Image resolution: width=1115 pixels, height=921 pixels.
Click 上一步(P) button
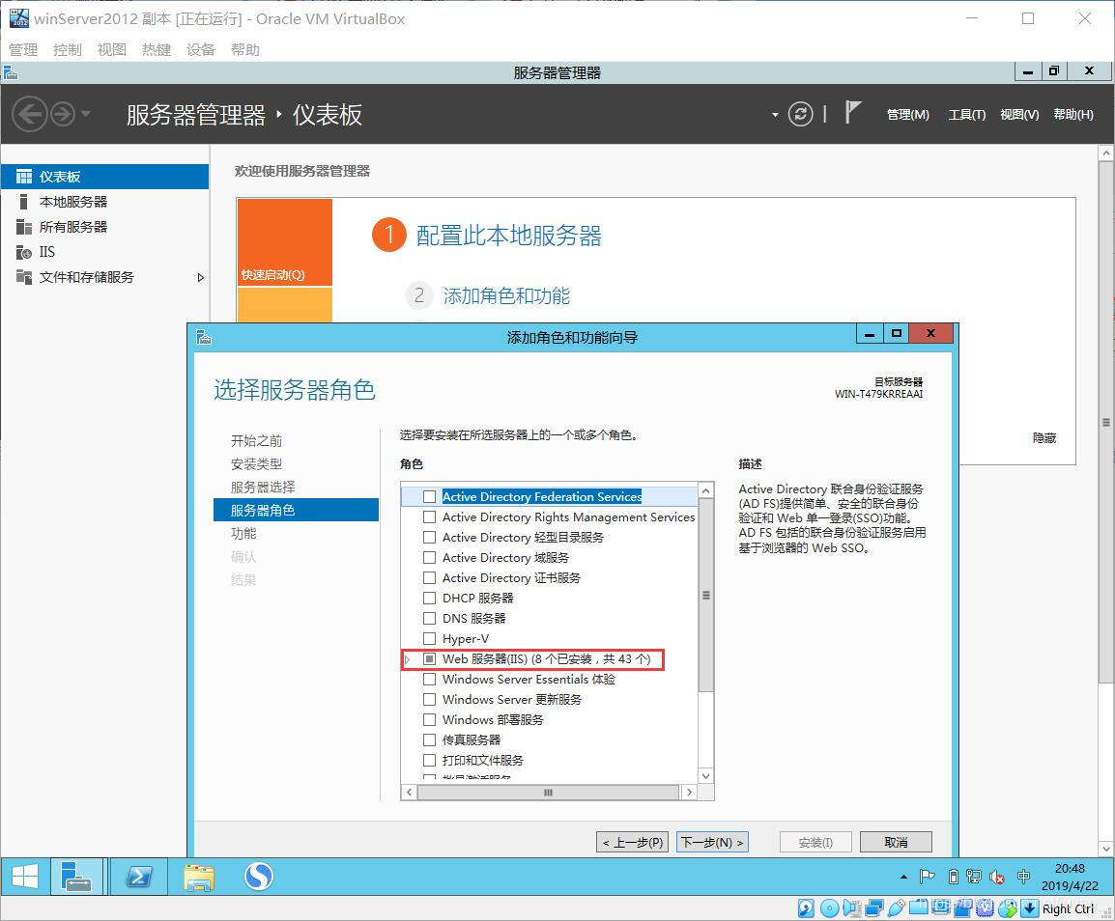coord(632,842)
